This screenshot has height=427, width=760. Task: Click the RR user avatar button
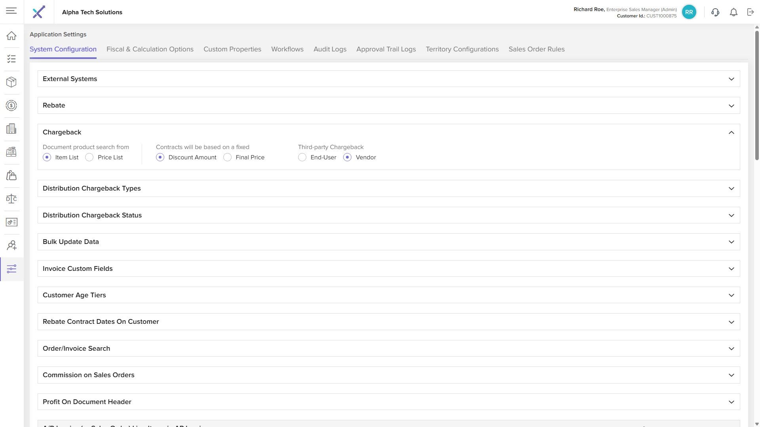(x=689, y=12)
